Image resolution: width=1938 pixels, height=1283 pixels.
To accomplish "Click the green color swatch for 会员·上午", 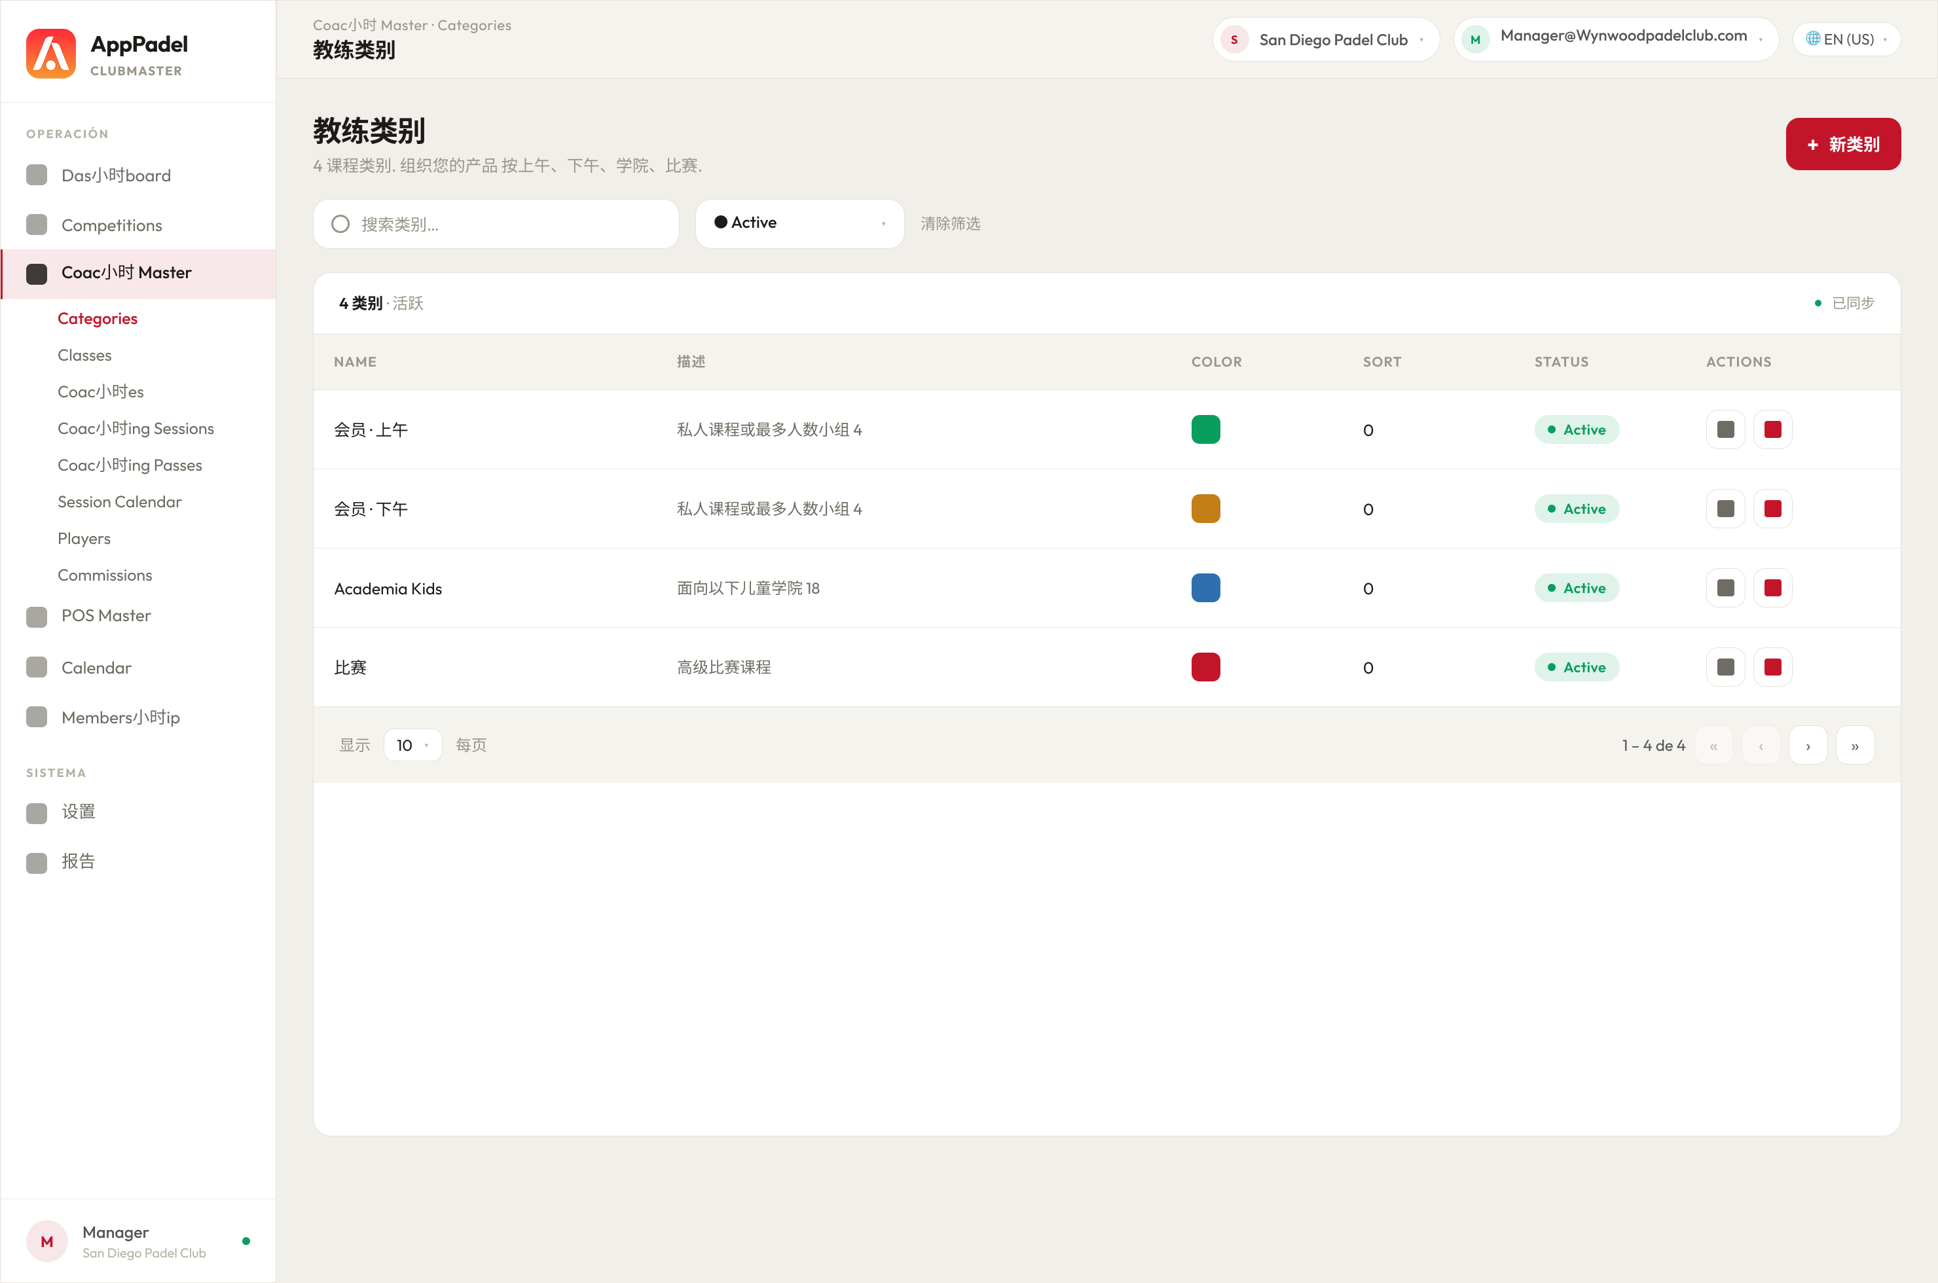I will 1205,429.
